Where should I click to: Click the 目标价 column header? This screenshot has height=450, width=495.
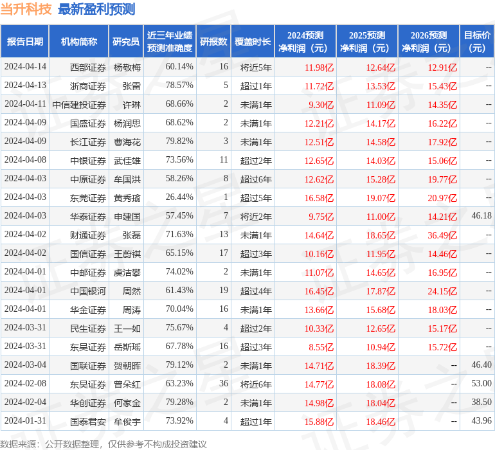point(477,41)
